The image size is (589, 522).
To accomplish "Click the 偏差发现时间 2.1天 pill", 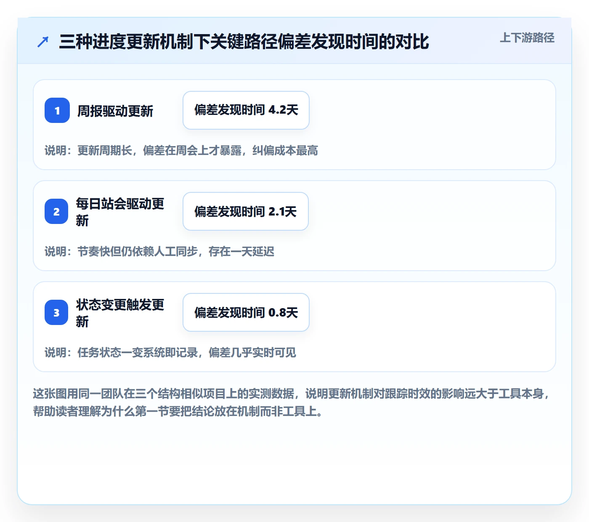I will coord(246,211).
